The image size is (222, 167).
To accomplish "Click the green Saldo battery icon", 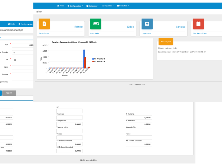I will (x=96, y=24).
